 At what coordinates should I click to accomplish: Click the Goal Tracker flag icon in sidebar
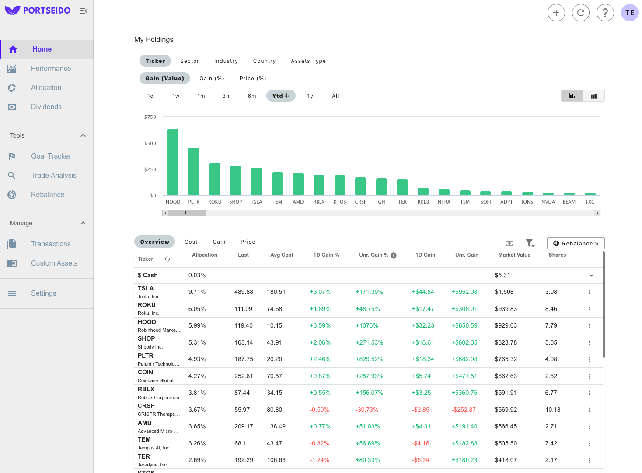coord(12,156)
